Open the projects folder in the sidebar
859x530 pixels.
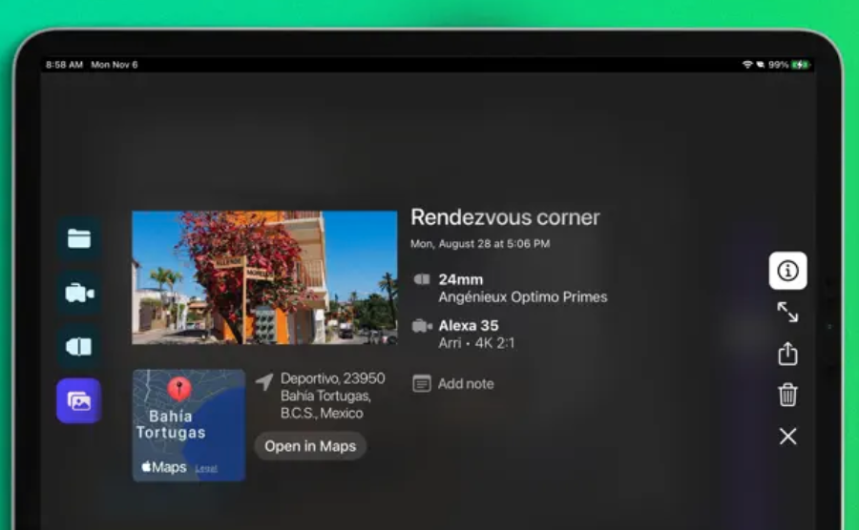tap(79, 238)
